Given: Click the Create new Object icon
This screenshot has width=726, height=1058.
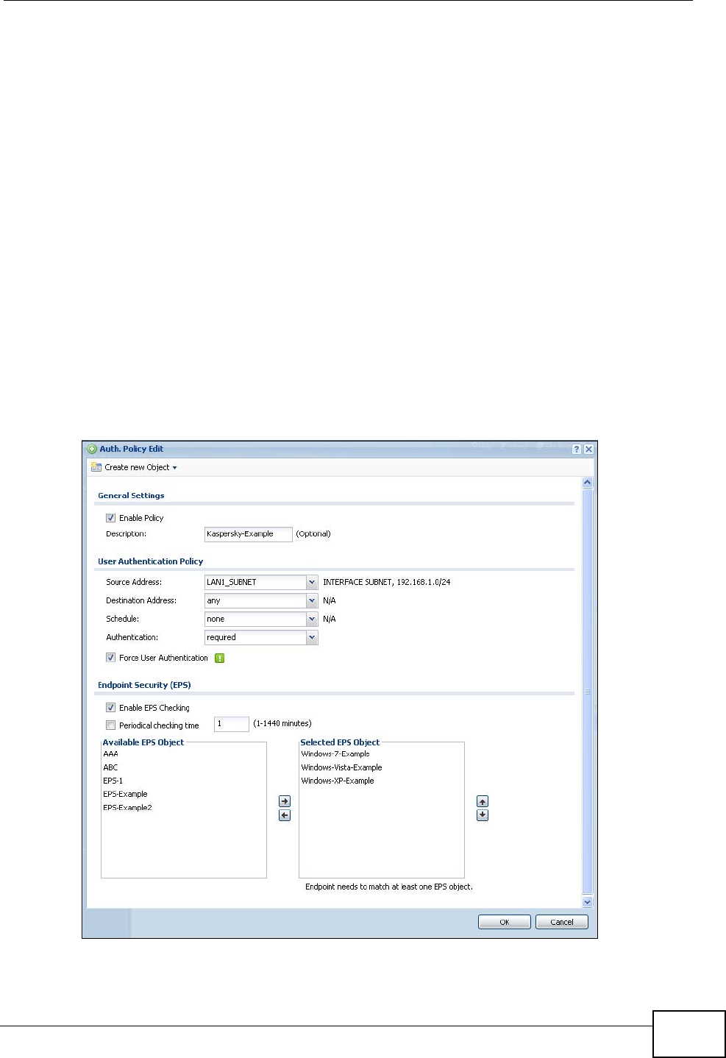Looking at the screenshot, I should (96, 467).
